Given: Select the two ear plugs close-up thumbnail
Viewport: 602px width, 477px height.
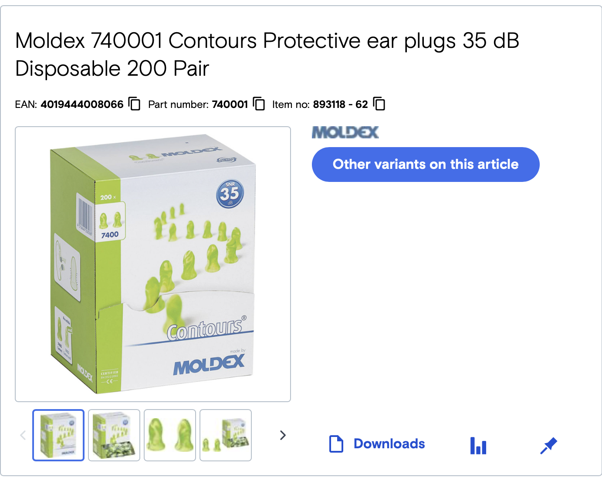Looking at the screenshot, I should (x=170, y=435).
